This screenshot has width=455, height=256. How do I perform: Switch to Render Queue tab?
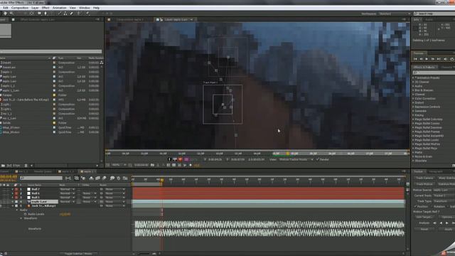pyautogui.click(x=43, y=171)
